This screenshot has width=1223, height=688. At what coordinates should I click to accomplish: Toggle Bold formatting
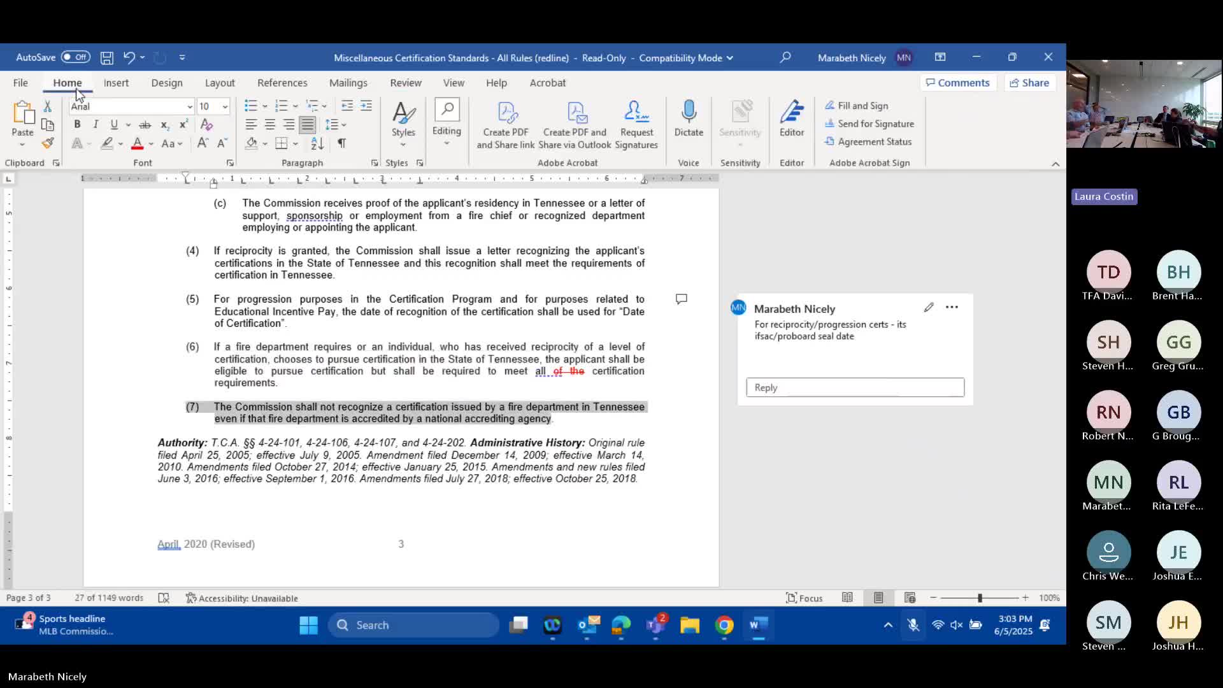77,124
